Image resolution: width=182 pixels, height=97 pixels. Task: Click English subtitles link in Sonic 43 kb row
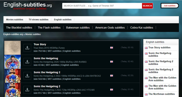[70, 65]
